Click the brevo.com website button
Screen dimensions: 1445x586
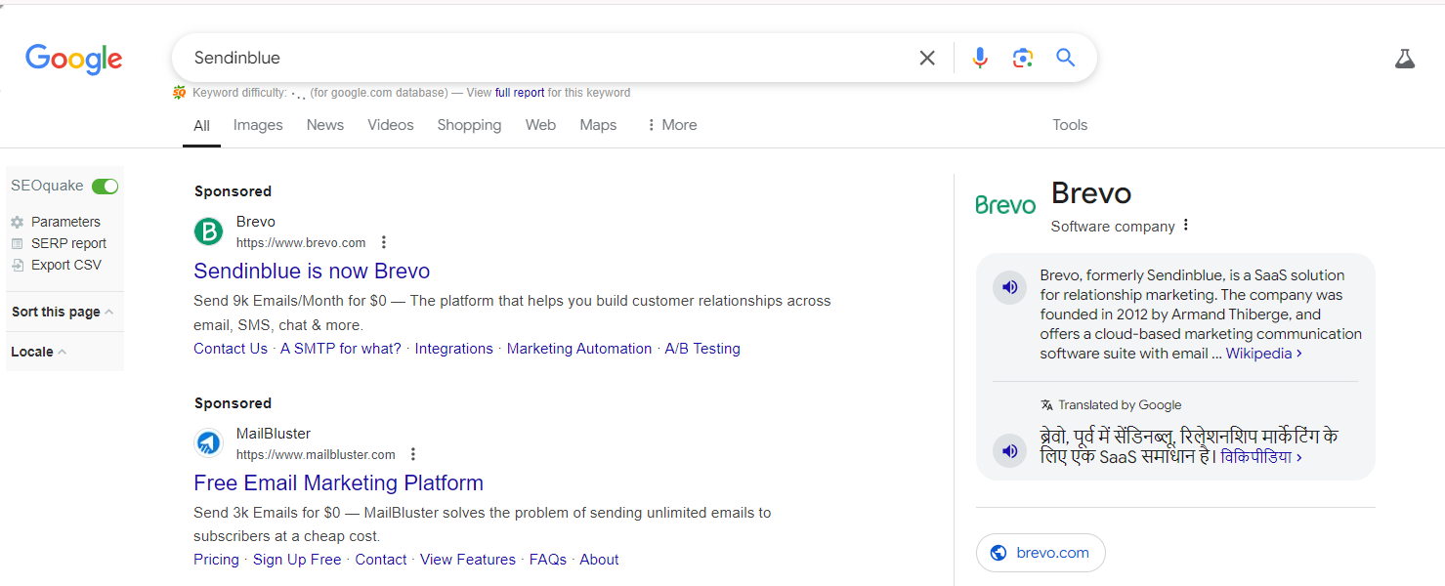coord(1041,553)
